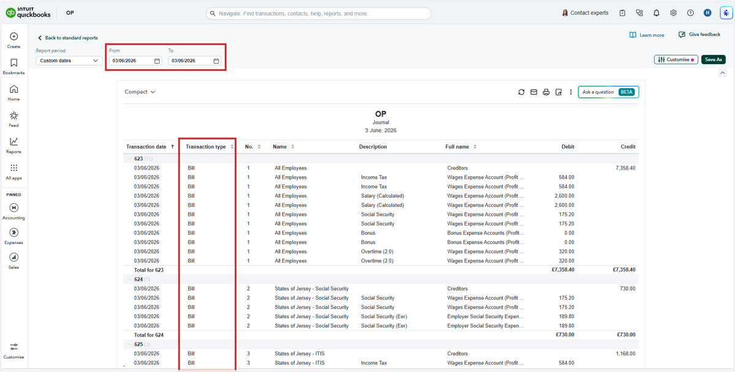Open pinned Expenses app
This screenshot has width=735, height=372.
(13, 236)
